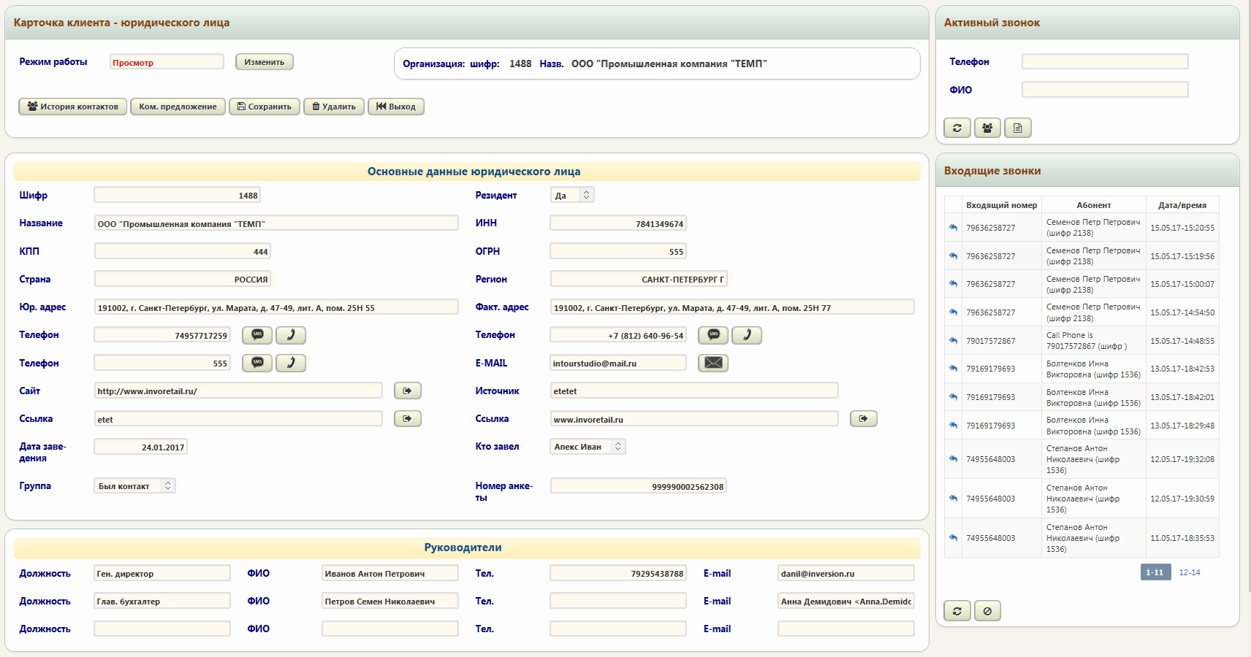Click document icon in Активный звонок panel
Viewport: 1251px width, 657px height.
click(1017, 128)
